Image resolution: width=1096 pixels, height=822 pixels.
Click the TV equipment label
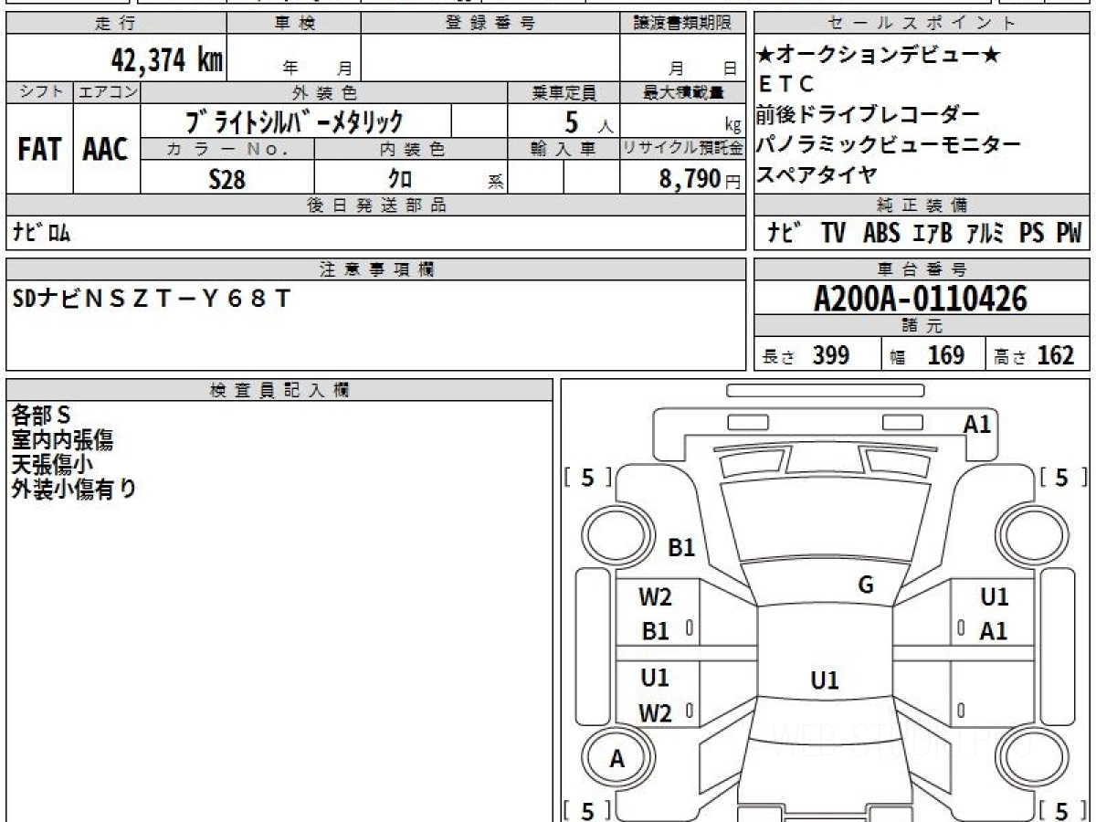pyautogui.click(x=833, y=234)
